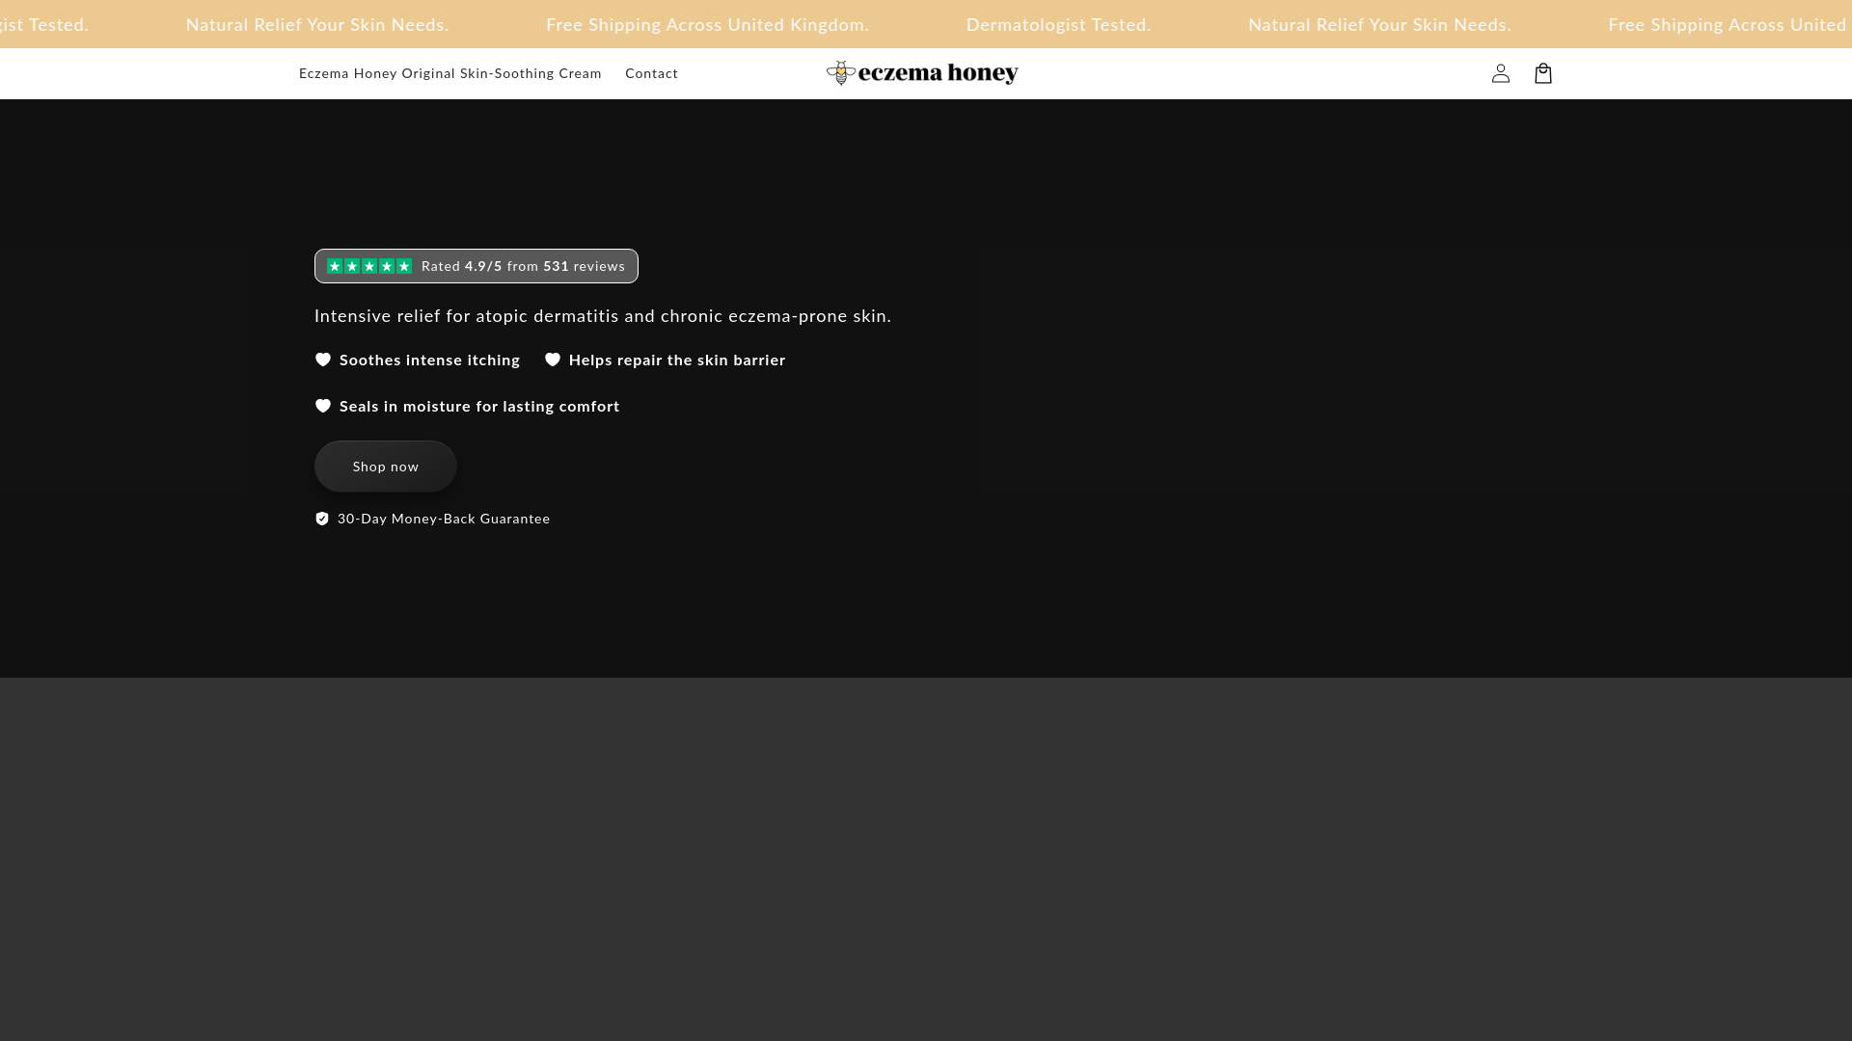The image size is (1852, 1041).
Task: Click Seals in moisture for lasting comfort text
Action: 479,406
